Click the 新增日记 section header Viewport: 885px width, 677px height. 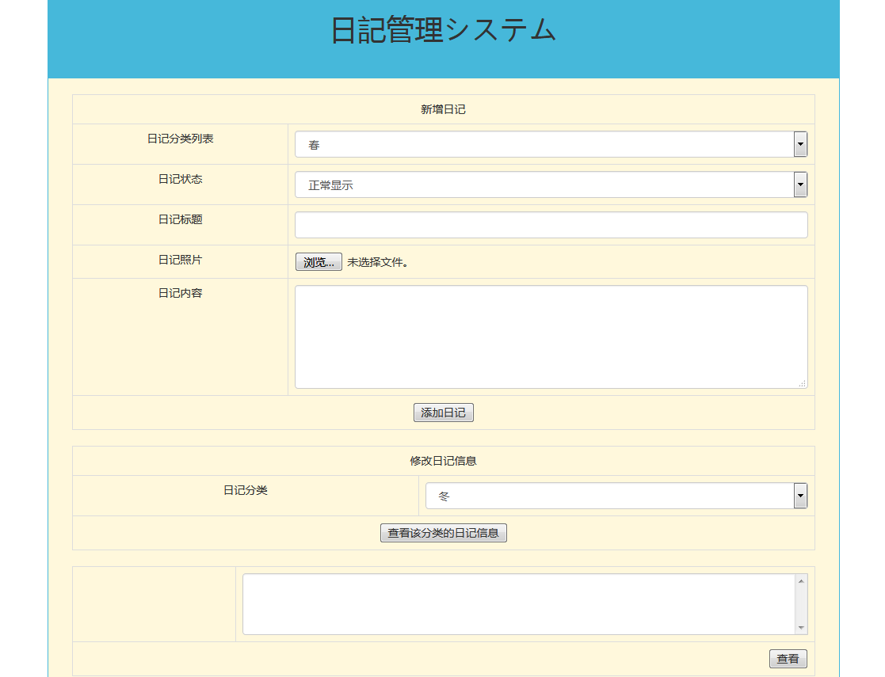[443, 109]
